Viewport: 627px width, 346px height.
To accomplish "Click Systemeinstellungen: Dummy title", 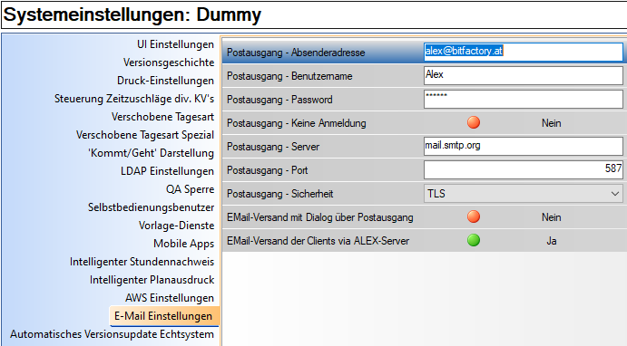I will pos(132,14).
